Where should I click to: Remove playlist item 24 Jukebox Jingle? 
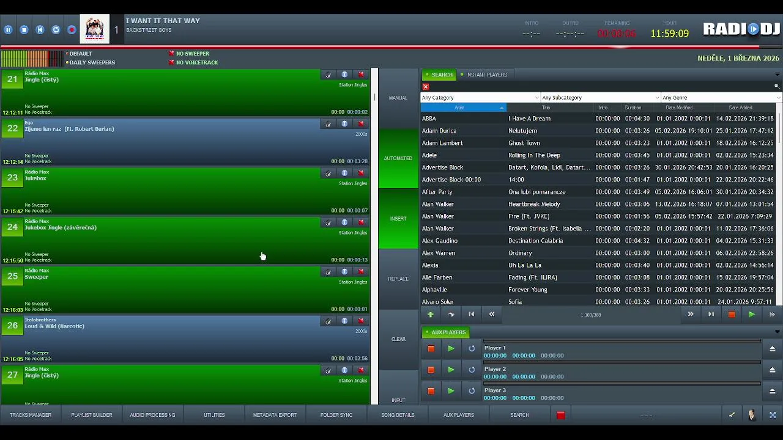(361, 222)
